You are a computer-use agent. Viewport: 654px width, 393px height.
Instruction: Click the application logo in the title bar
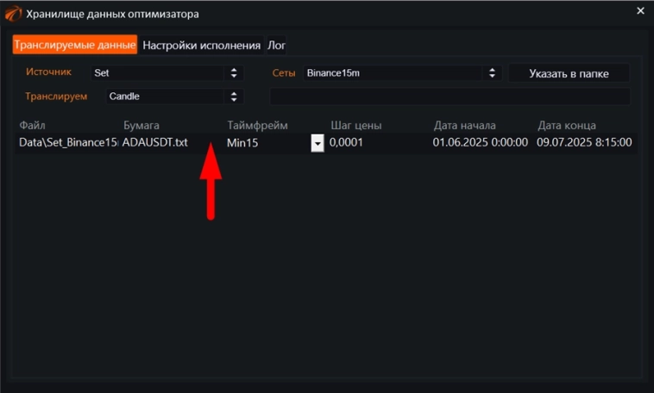tap(13, 13)
